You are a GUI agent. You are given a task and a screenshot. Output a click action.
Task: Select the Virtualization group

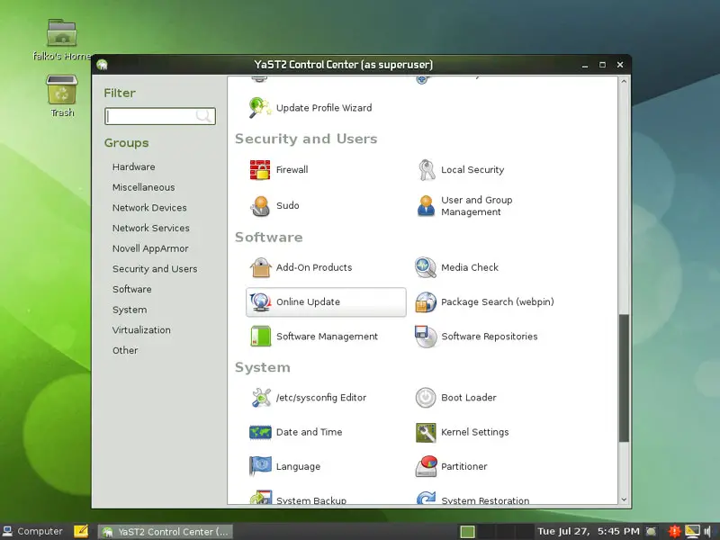coord(141,330)
